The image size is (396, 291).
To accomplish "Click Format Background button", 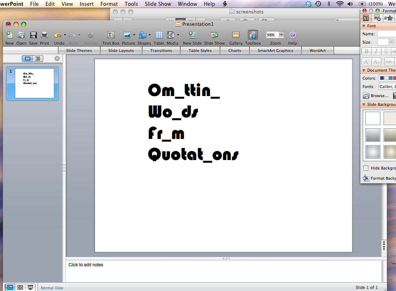I will (x=379, y=178).
